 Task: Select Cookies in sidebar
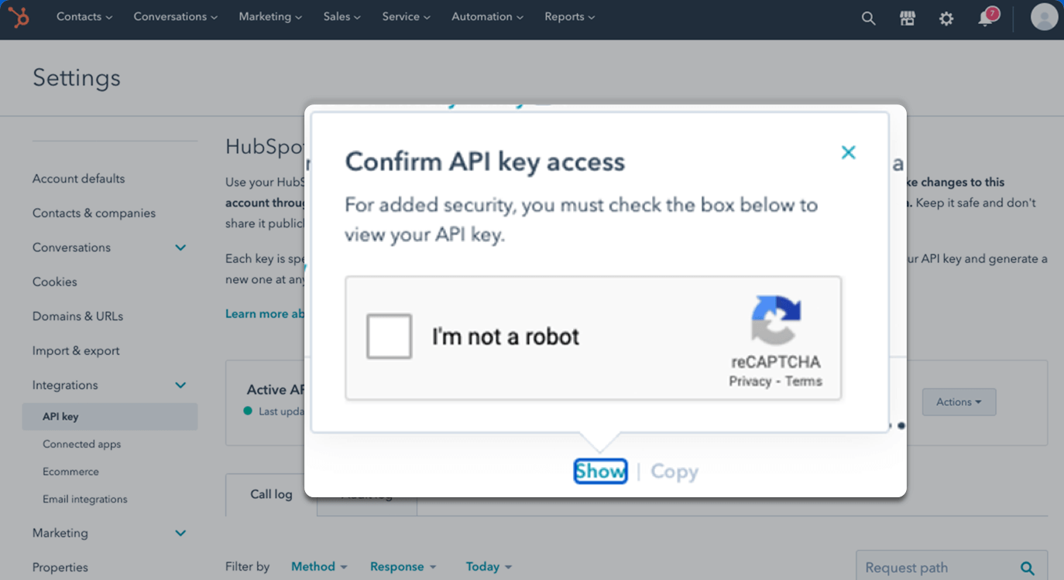[55, 281]
